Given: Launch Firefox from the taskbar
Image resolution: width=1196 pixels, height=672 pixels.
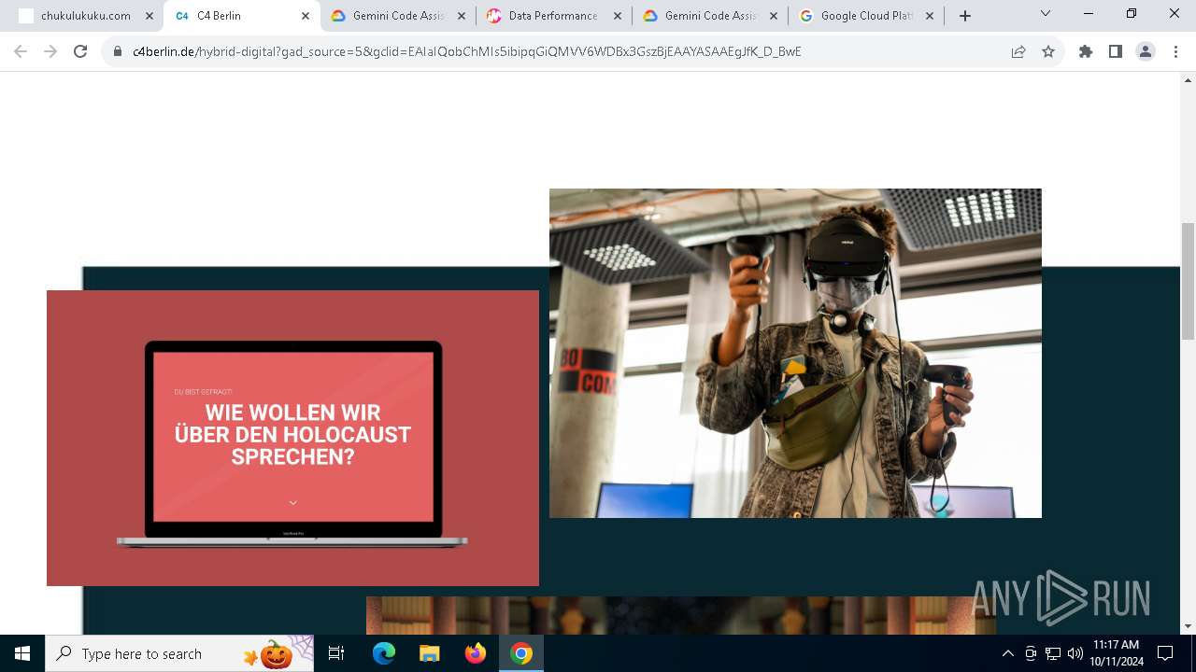Looking at the screenshot, I should (476, 653).
